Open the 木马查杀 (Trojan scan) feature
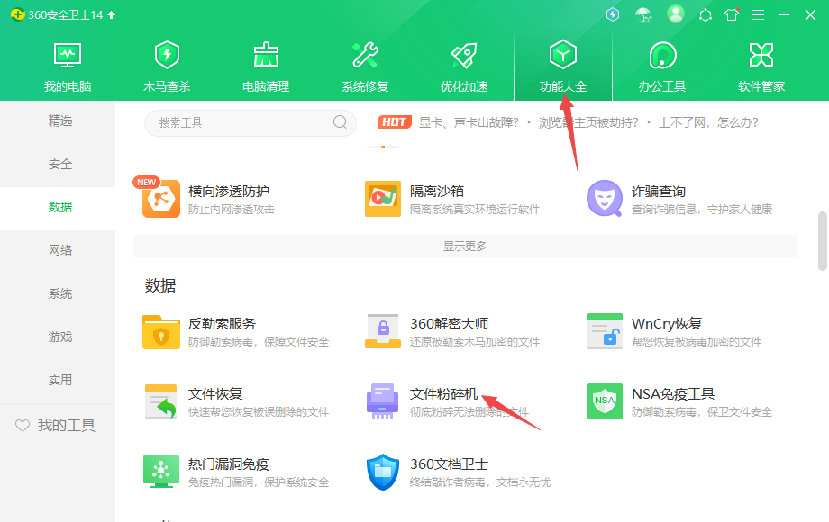Screen dimensions: 829x522 [166, 63]
